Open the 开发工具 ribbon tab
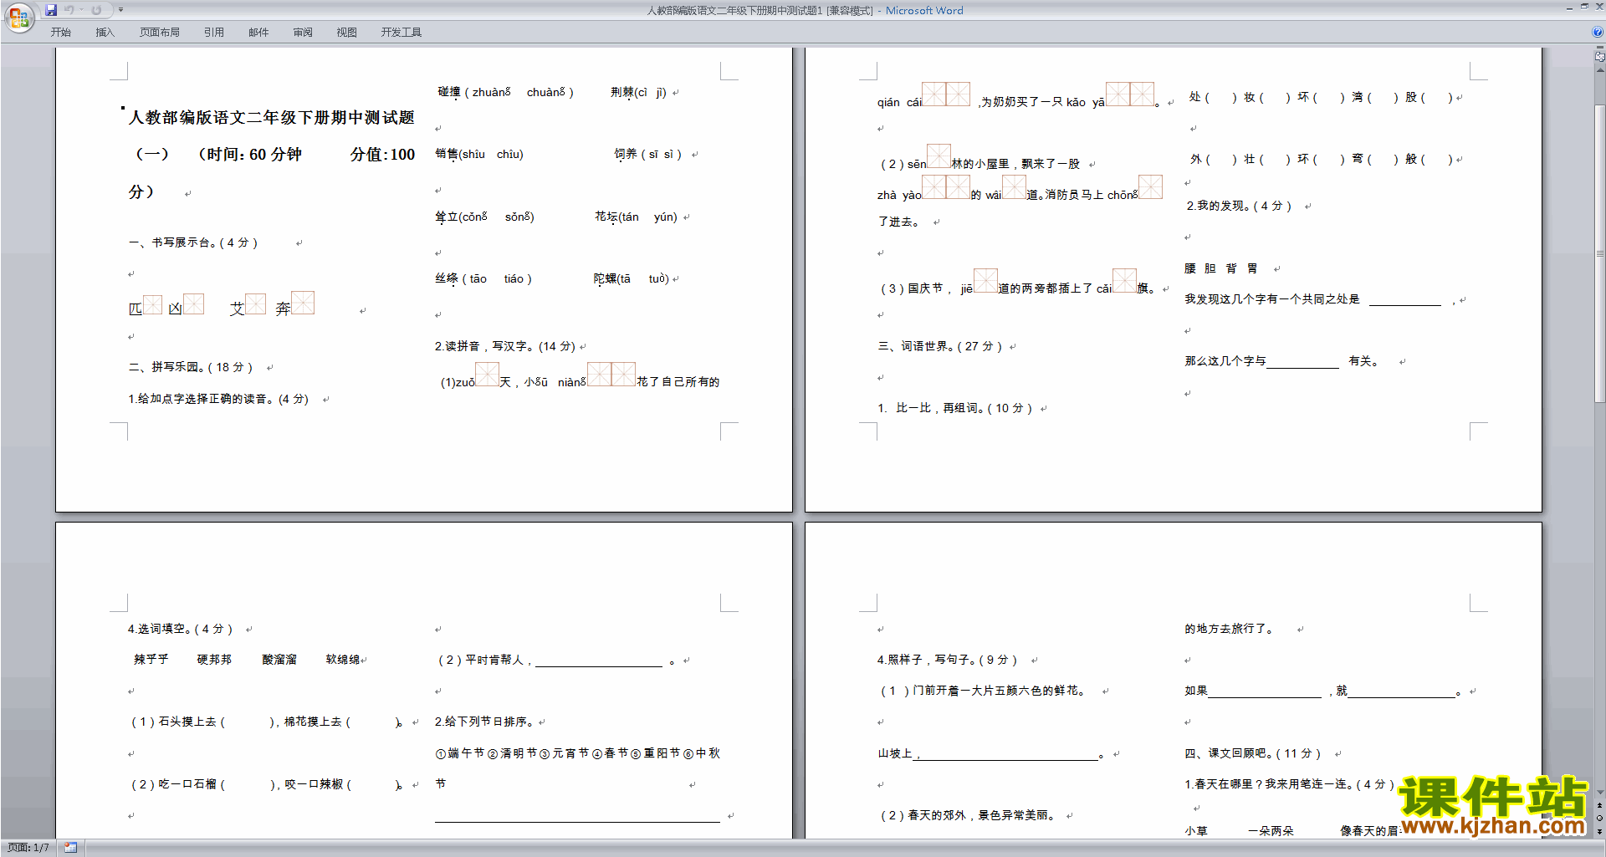1606x857 pixels. 401,33
